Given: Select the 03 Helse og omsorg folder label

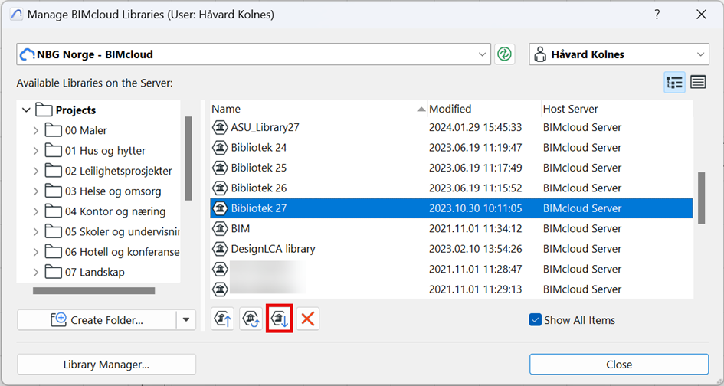Looking at the screenshot, I should point(113,191).
